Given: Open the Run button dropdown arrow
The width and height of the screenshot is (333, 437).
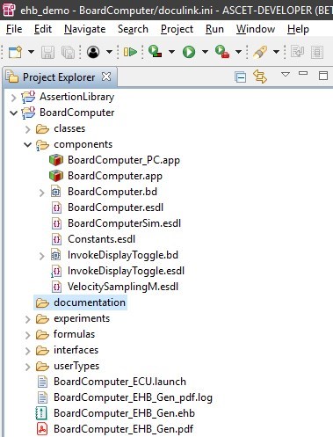Looking at the screenshot, I should click(x=206, y=52).
